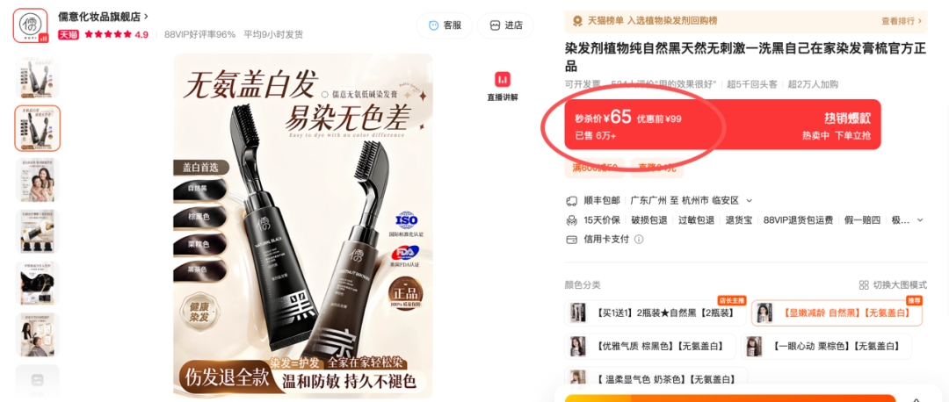This screenshot has width=949, height=402.
Task: Expand the 杭州市 临安区 delivery location dropdown
Action: [x=749, y=200]
